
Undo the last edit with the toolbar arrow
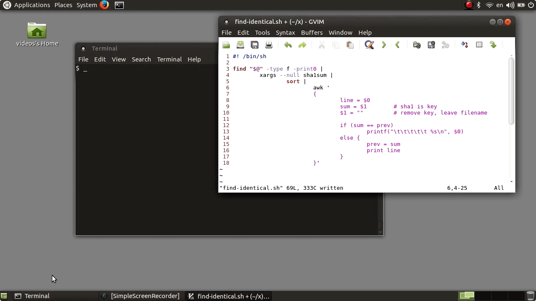(288, 45)
